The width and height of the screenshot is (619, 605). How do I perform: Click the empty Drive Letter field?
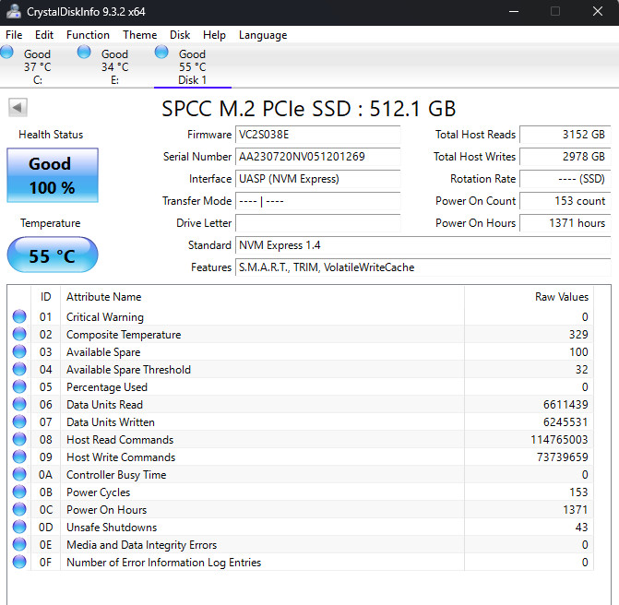pyautogui.click(x=317, y=223)
